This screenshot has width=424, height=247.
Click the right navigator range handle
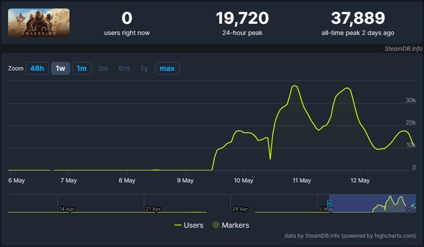[x=415, y=203]
